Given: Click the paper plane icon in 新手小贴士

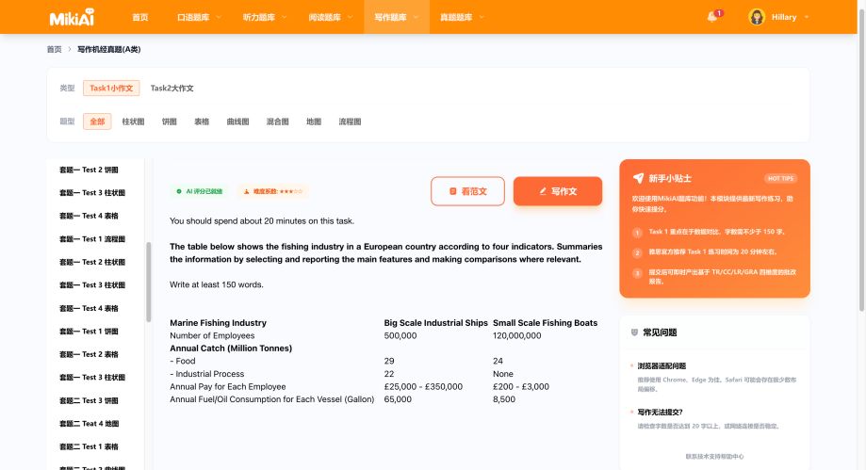Looking at the screenshot, I should (x=638, y=178).
